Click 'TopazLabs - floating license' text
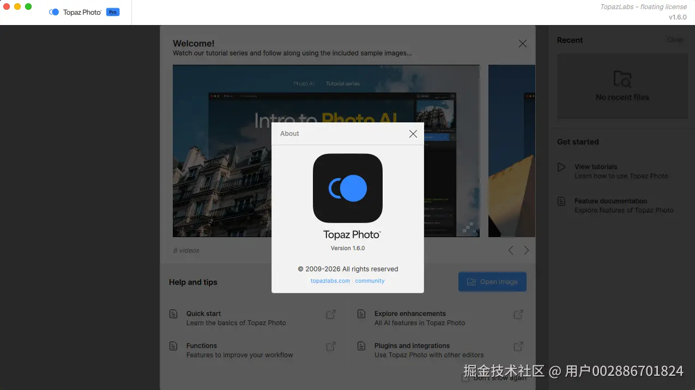Viewport: 695px width, 390px height. (643, 7)
